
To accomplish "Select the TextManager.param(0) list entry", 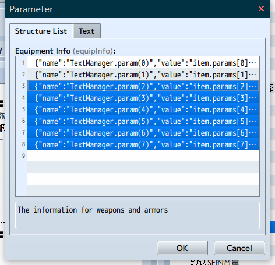I will (x=143, y=63).
